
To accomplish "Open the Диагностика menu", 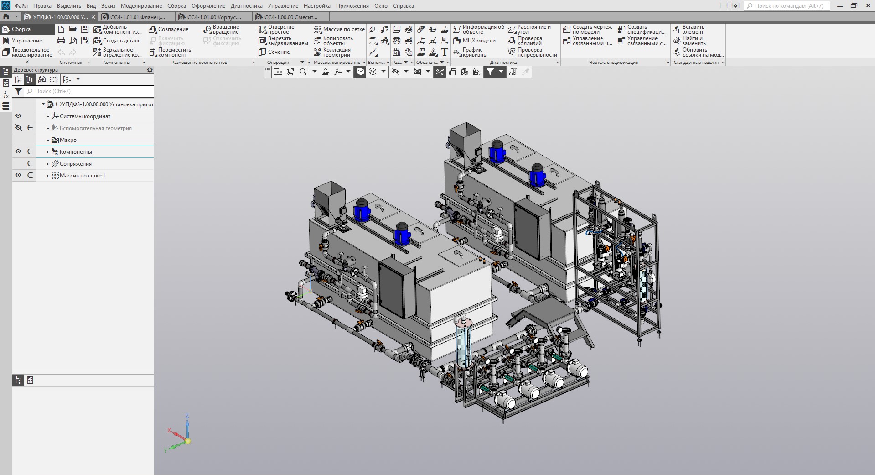I will tap(246, 6).
